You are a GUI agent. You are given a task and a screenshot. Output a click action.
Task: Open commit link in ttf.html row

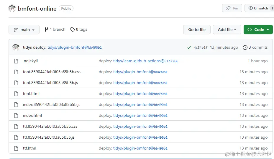(x=140, y=148)
